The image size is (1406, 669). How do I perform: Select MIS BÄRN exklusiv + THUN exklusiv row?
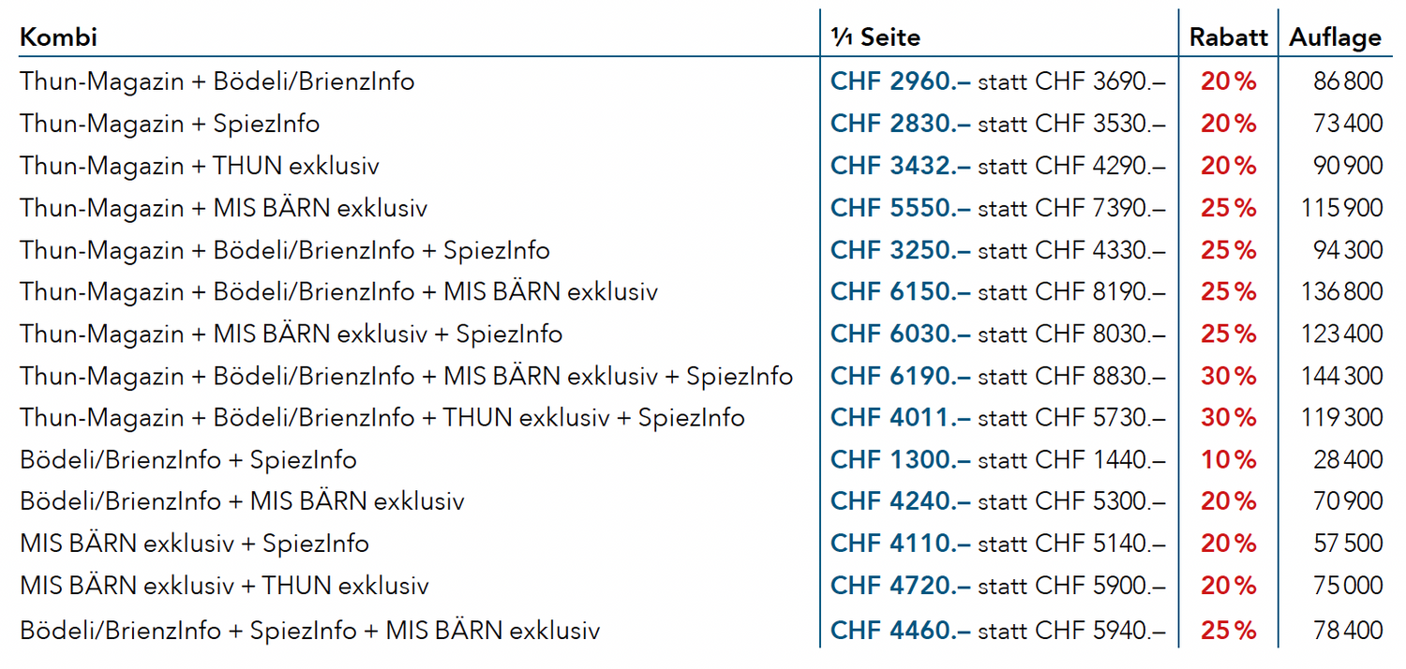point(701,586)
